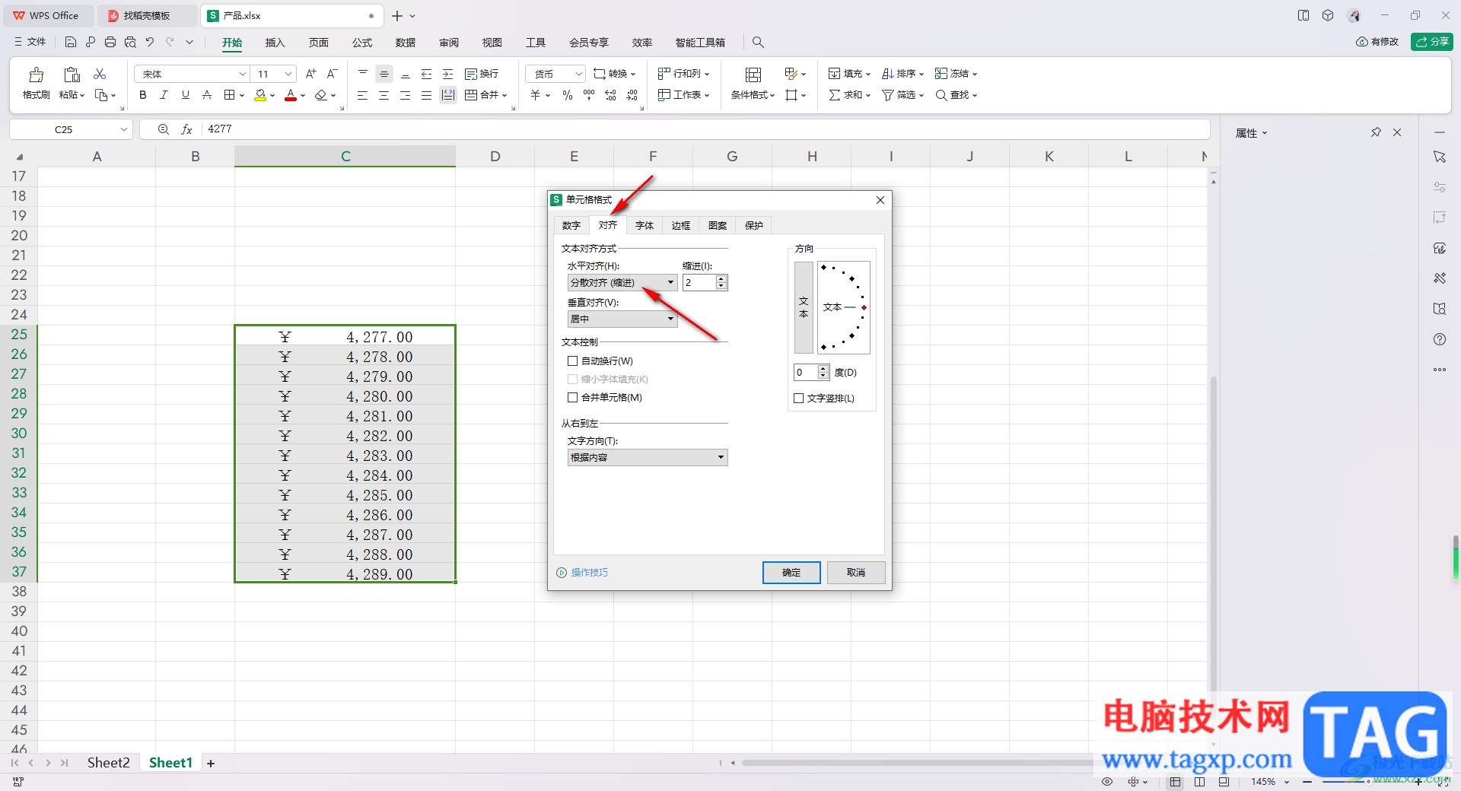Switch to the 图案 tab in dialog
1461x791 pixels.
[718, 226]
